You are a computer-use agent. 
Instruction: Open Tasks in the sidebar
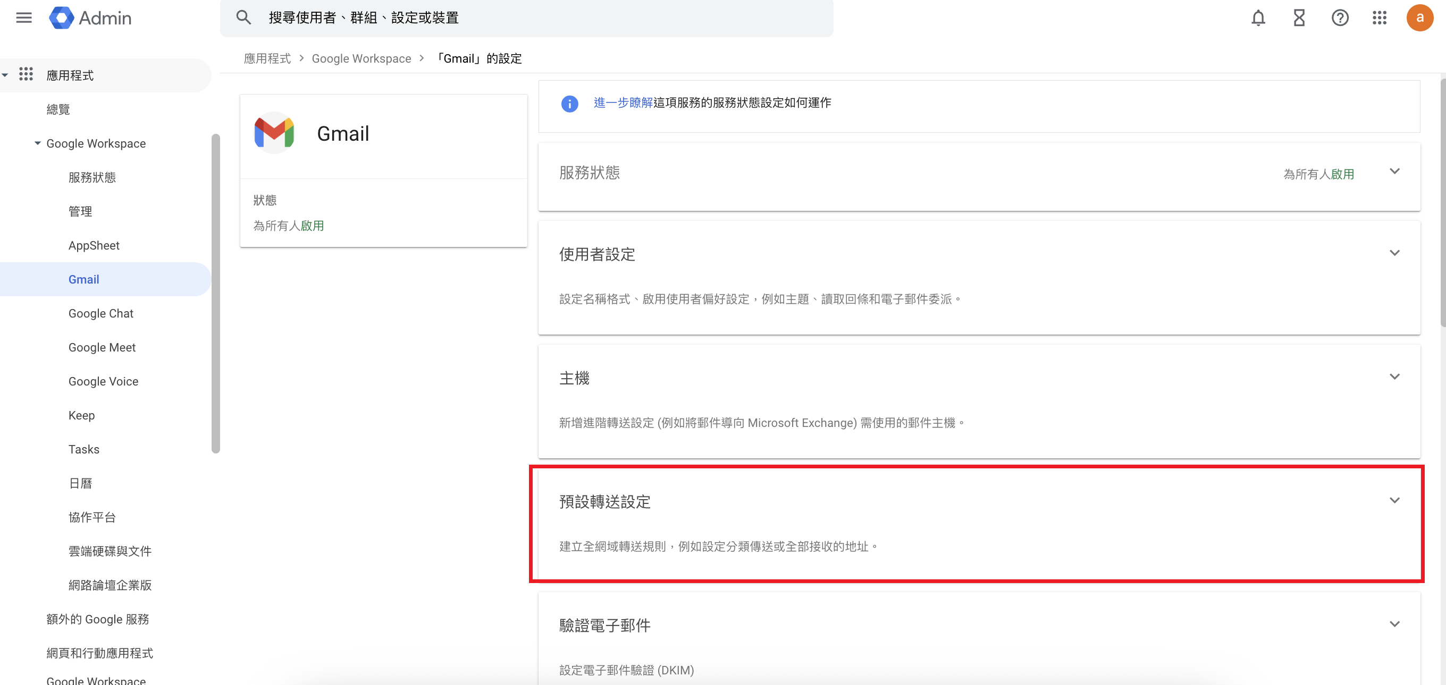tap(83, 450)
